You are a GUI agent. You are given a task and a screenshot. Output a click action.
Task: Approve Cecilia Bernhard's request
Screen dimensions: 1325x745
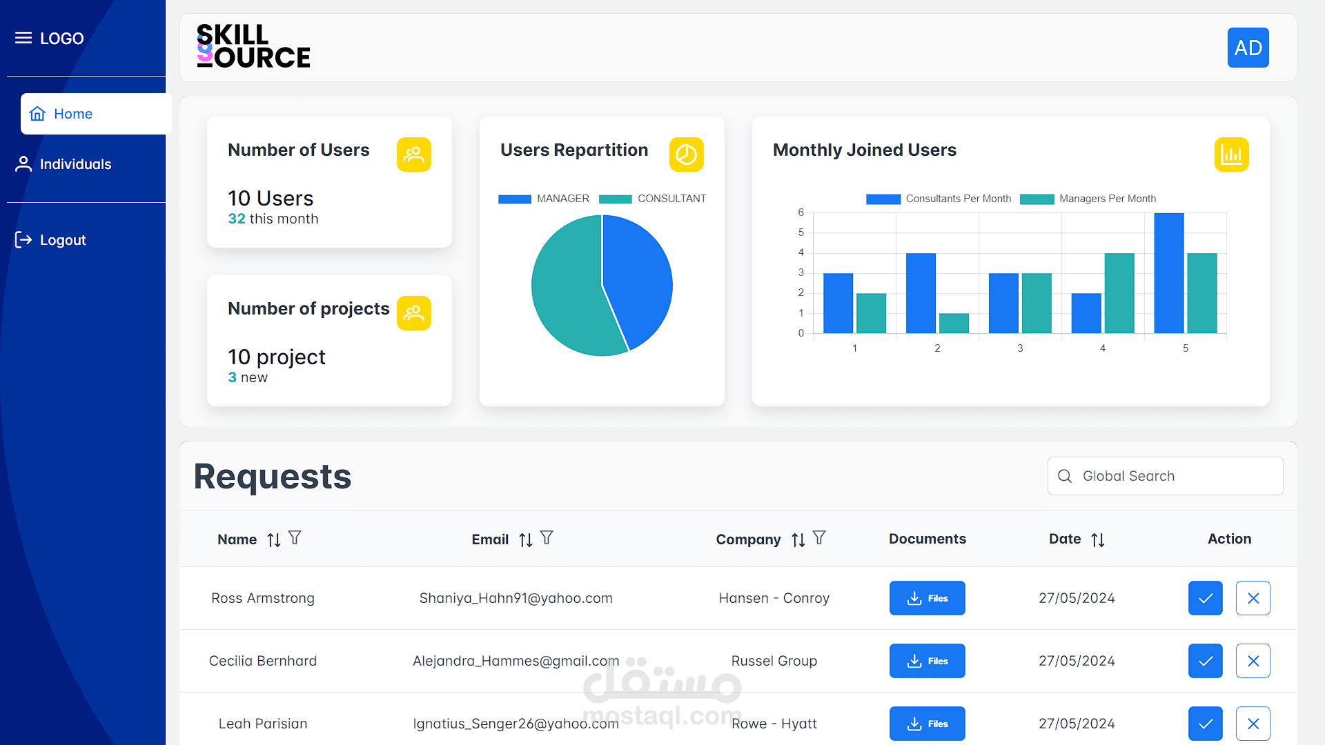[x=1206, y=661]
